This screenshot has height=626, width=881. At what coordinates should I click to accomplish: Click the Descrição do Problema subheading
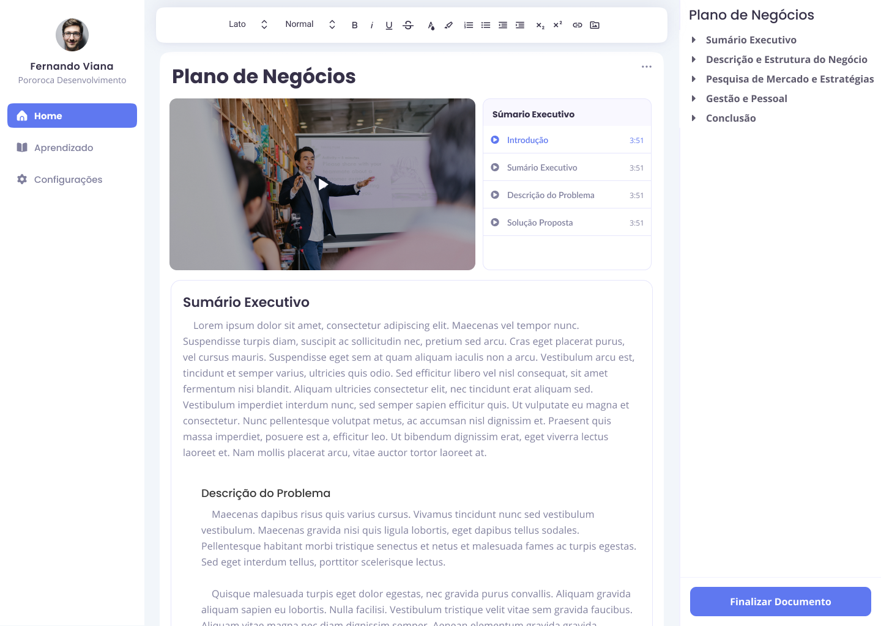tap(266, 493)
